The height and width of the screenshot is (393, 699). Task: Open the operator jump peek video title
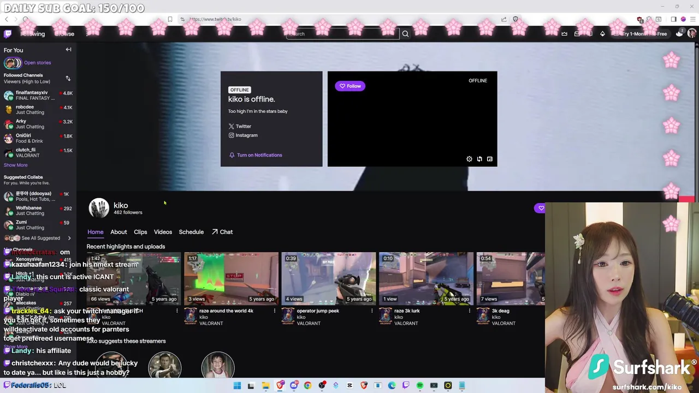pos(318,311)
